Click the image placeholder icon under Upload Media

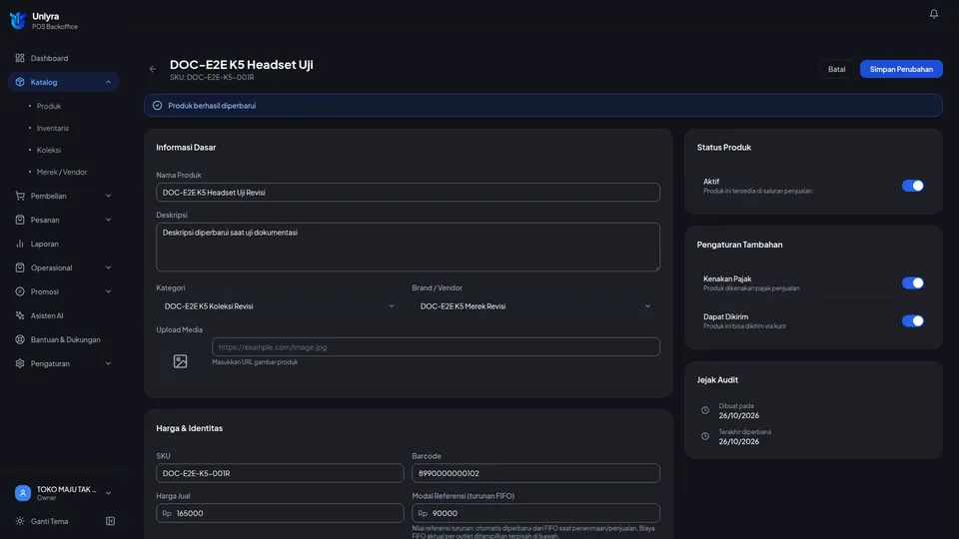point(180,361)
